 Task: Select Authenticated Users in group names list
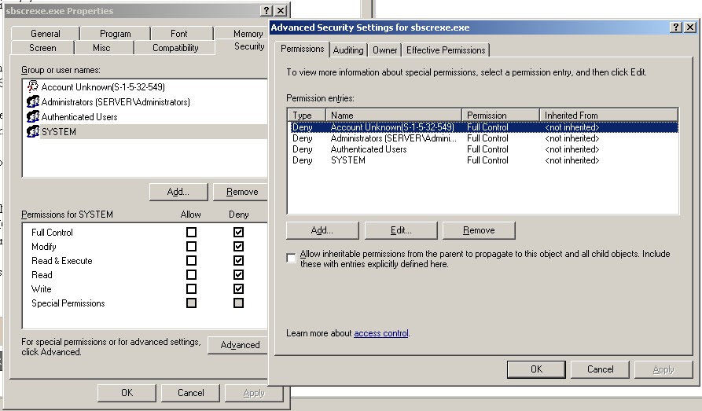(x=144, y=117)
